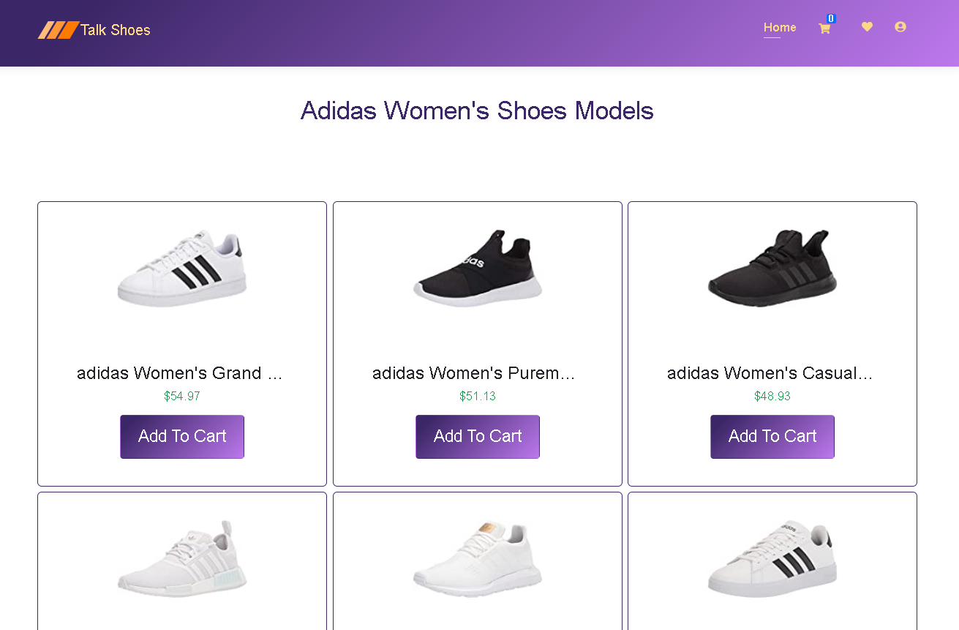Image resolution: width=959 pixels, height=630 pixels.
Task: Click the Talk Shoes logo icon
Action: [x=57, y=30]
